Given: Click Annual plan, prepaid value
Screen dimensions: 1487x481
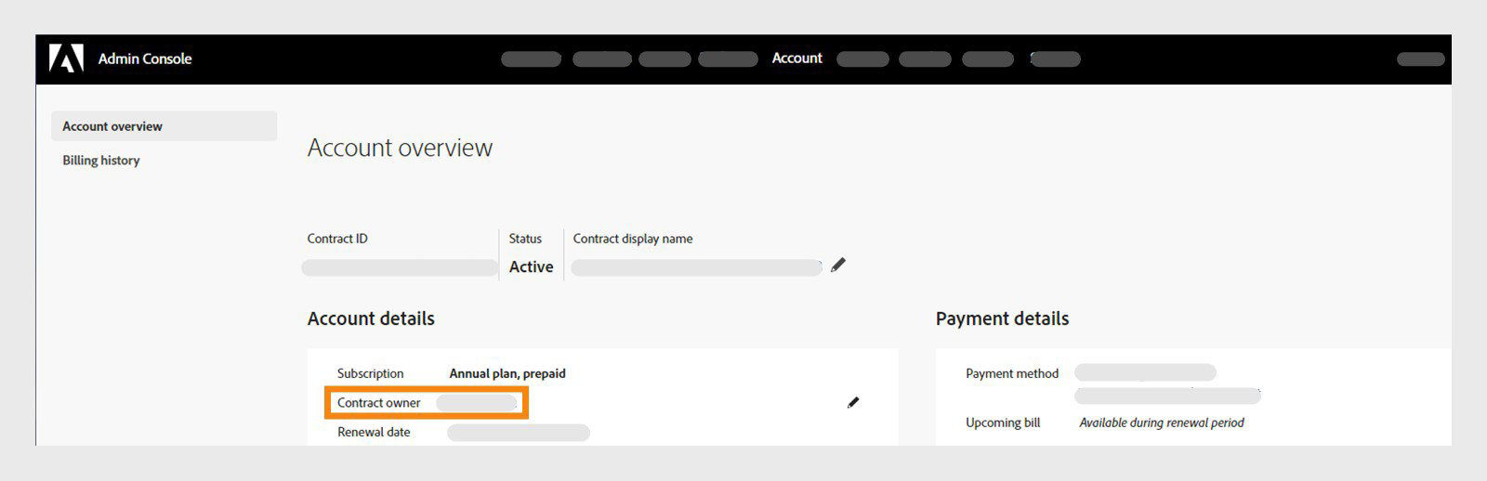Looking at the screenshot, I should click(507, 373).
